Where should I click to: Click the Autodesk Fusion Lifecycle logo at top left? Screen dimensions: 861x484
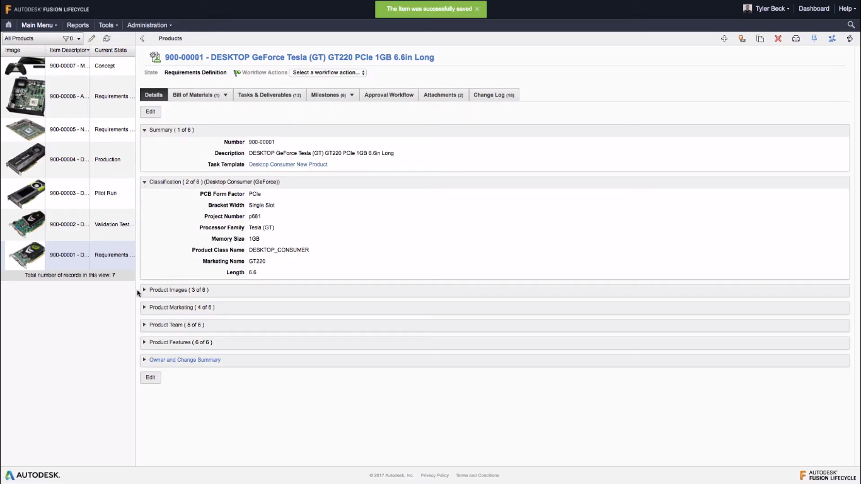(47, 9)
